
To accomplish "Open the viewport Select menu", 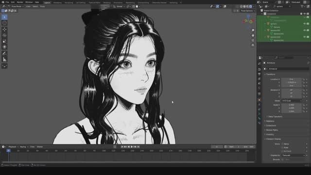I will click(35, 6).
